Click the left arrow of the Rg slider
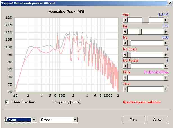 125,43
